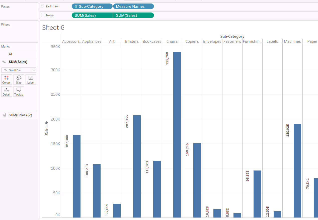Click the Sheet 6 title
The image size is (318, 220).
point(53,27)
